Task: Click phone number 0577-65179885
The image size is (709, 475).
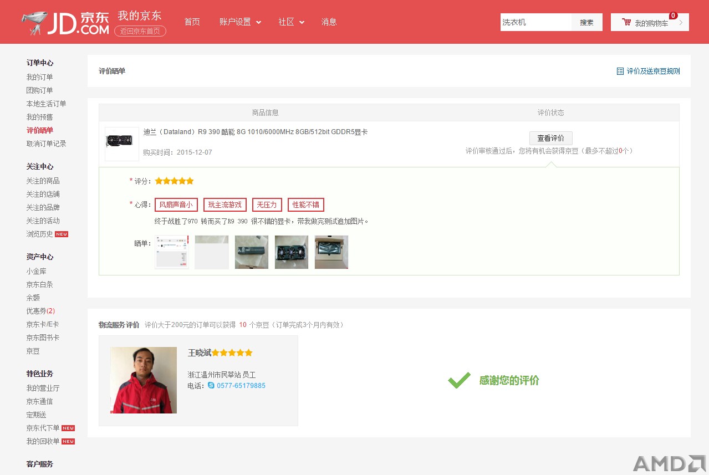Action: [x=241, y=385]
